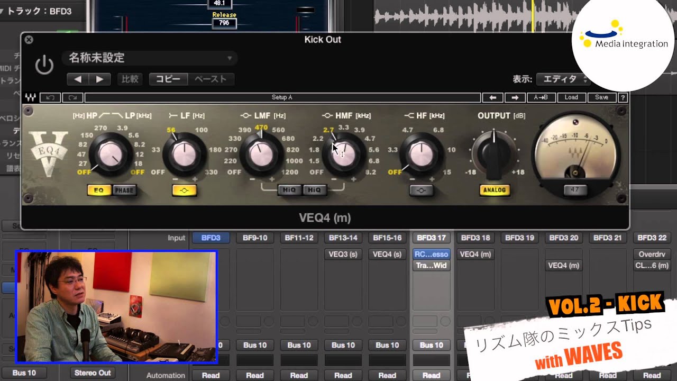Click the Setup A preset name field
677x381 pixels.
[282, 97]
